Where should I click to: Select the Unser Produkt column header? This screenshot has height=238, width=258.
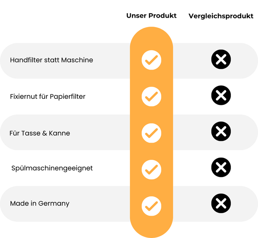(x=151, y=16)
